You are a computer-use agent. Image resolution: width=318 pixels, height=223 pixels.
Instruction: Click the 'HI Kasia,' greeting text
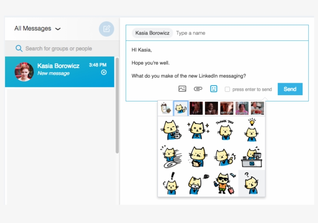tap(142, 50)
